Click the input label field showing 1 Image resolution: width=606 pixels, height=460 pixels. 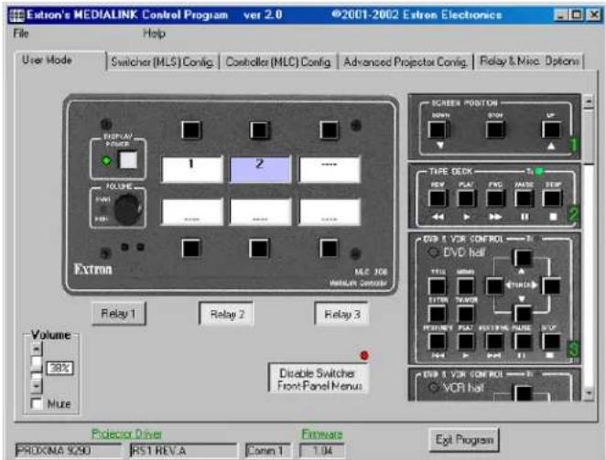point(192,169)
